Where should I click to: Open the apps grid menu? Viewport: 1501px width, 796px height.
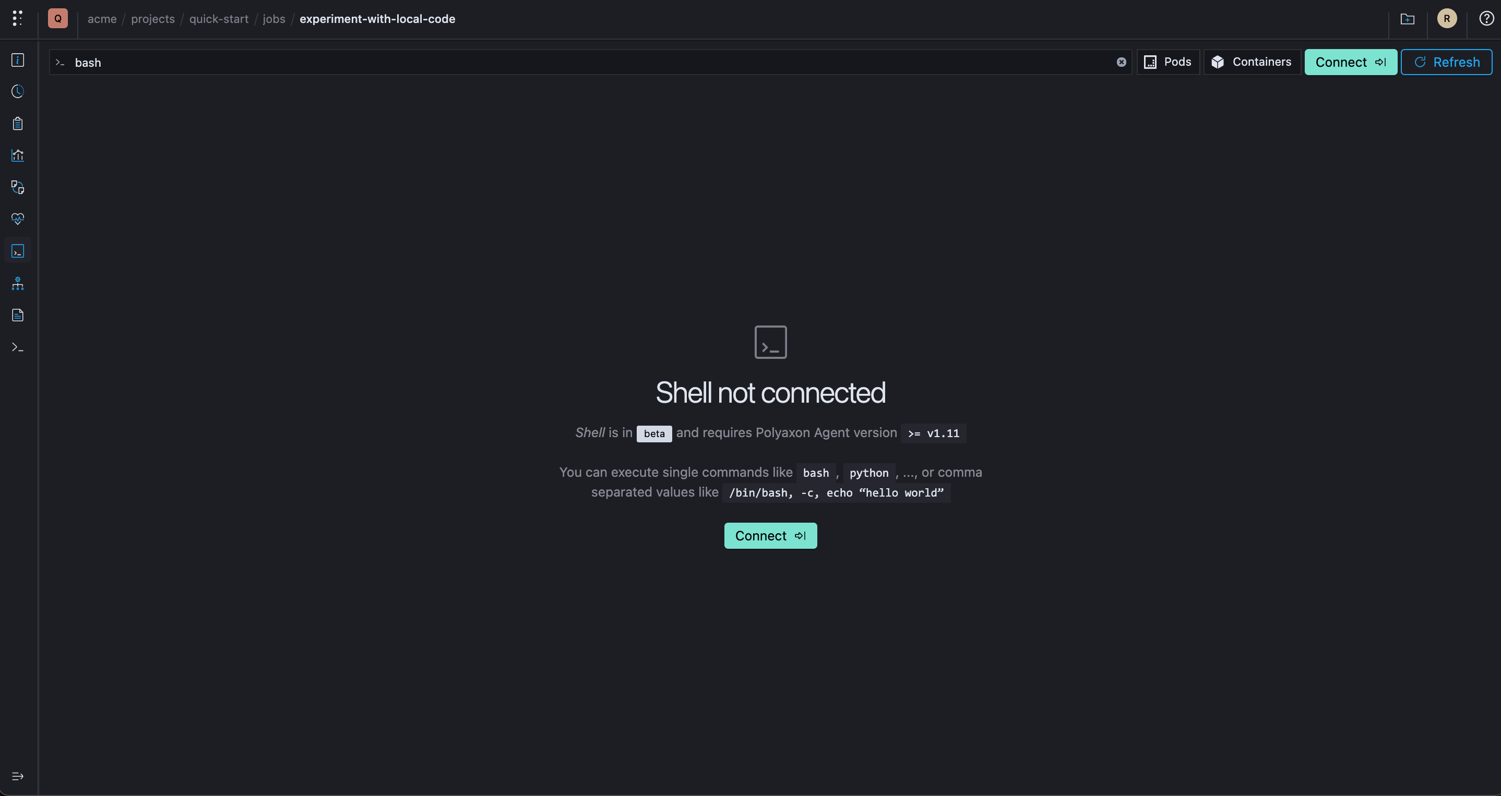(x=17, y=19)
